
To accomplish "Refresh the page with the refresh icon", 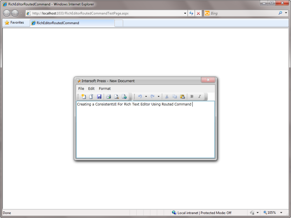I will 191,13.
